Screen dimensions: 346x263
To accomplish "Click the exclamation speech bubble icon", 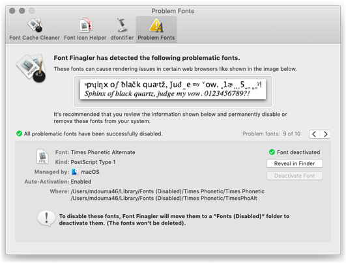I will (x=46, y=218).
